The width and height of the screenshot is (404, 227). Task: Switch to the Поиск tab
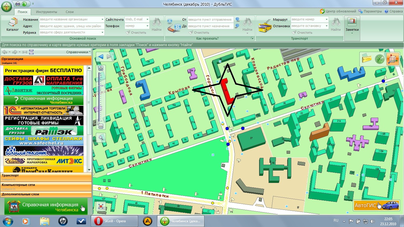[22, 12]
